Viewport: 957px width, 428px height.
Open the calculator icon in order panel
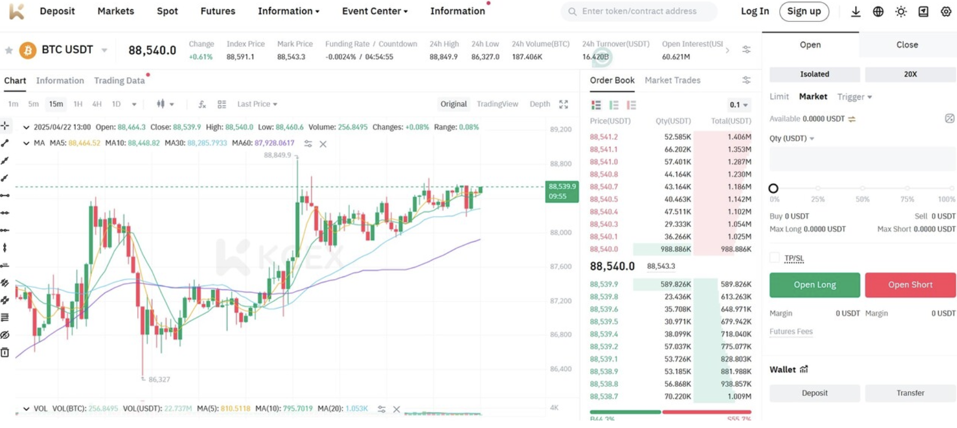coord(949,118)
